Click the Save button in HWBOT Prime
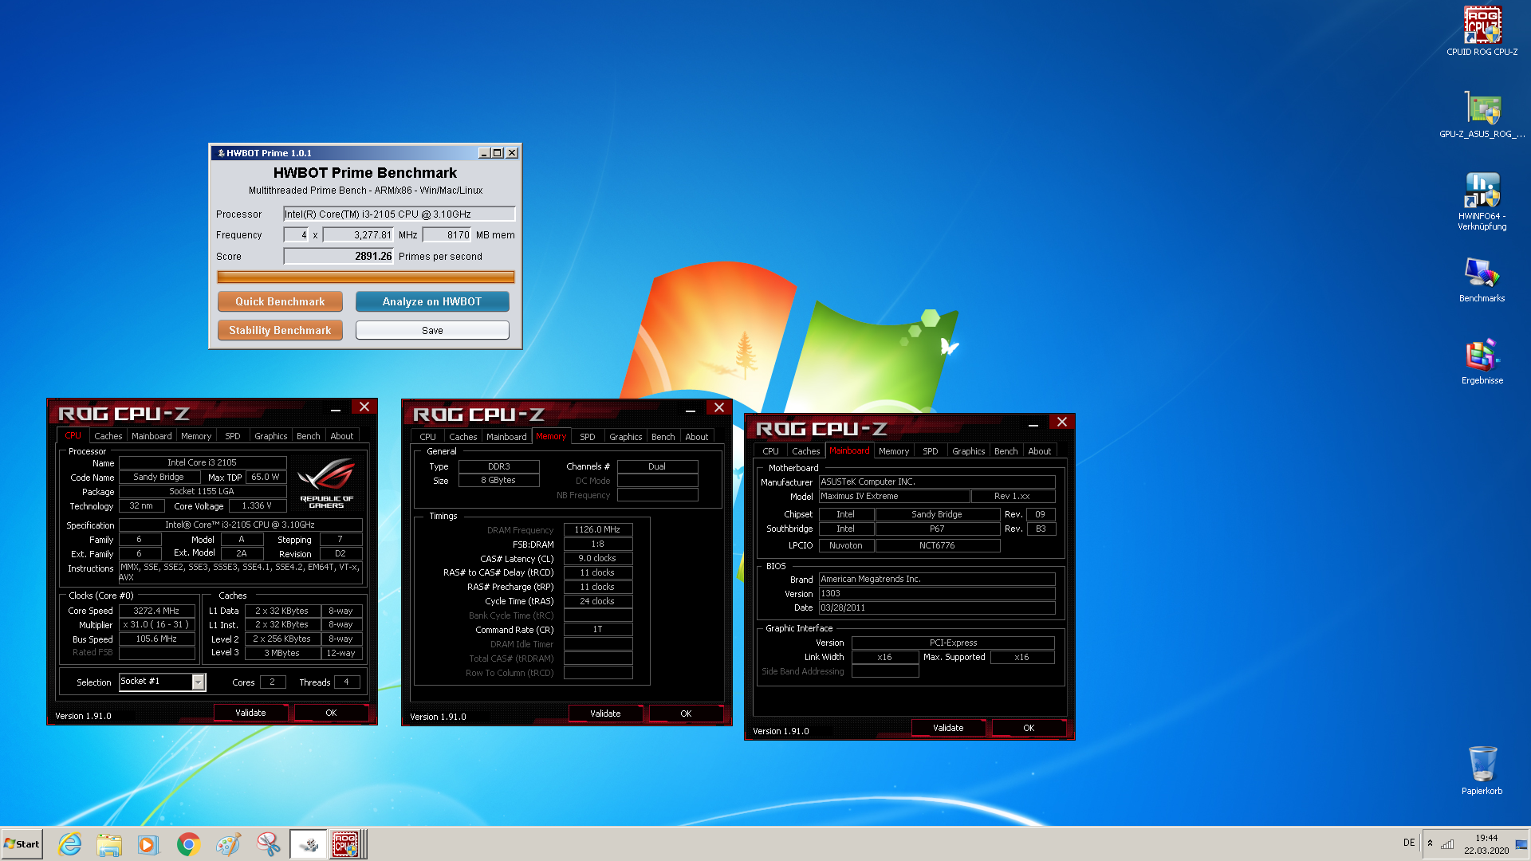Viewport: 1531px width, 861px height. pos(432,330)
